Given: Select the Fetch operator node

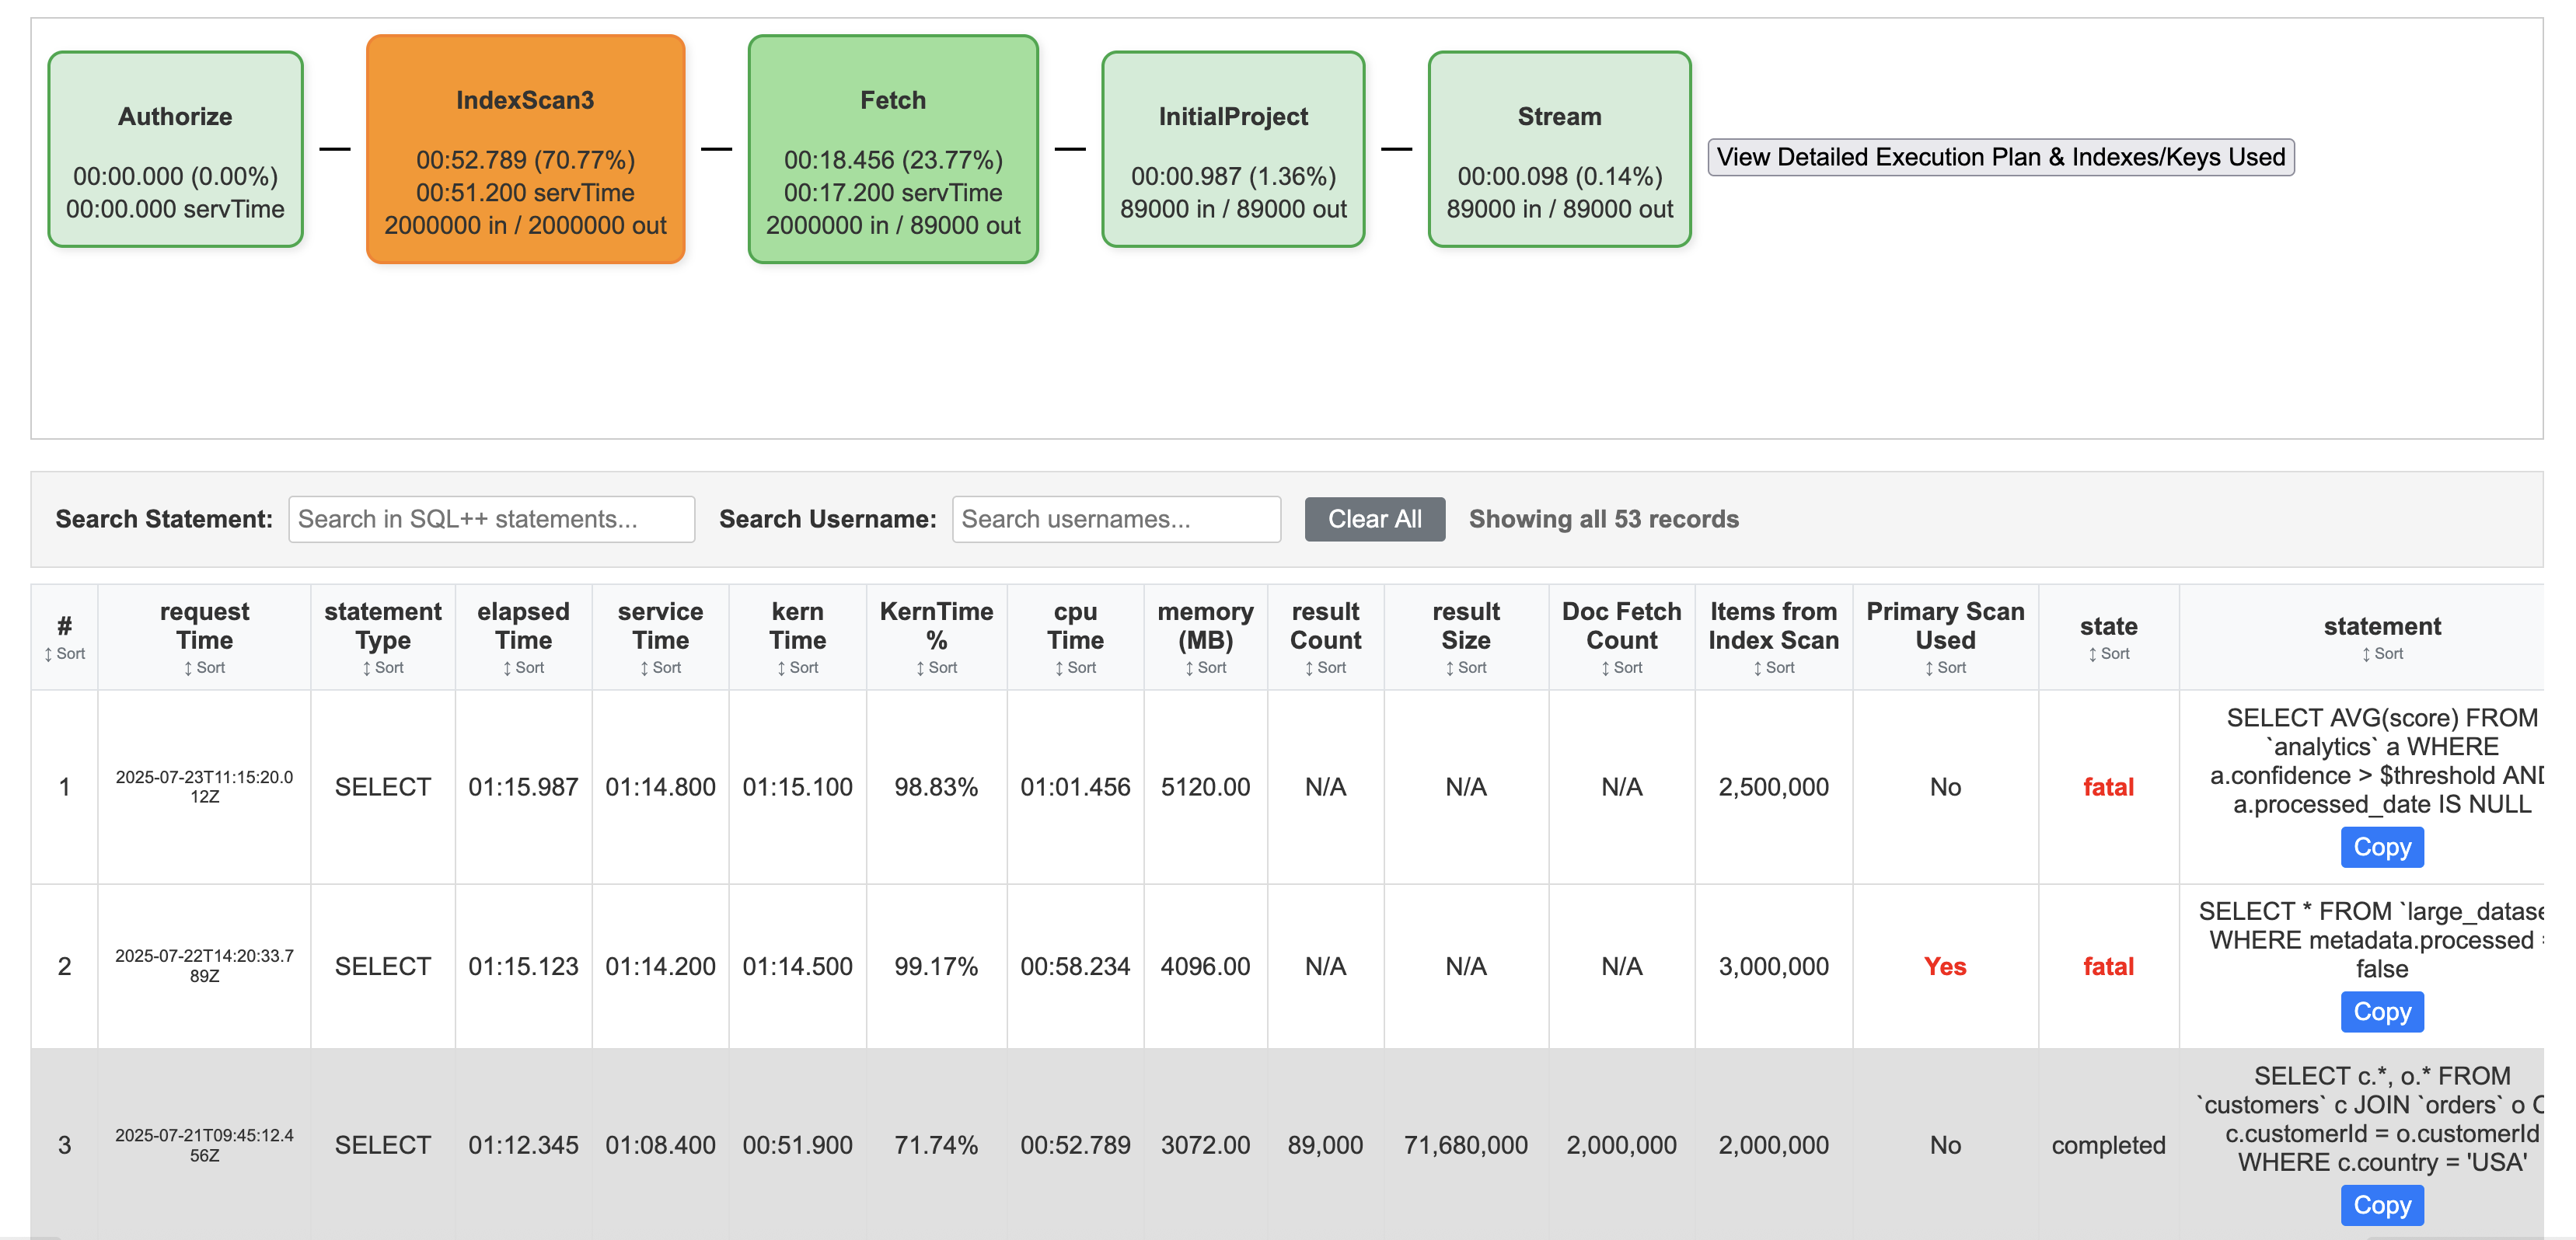Looking at the screenshot, I should click(892, 150).
